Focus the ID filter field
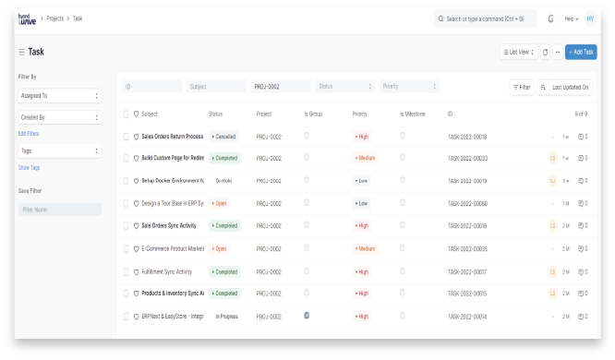The height and width of the screenshot is (360, 615). [152, 87]
